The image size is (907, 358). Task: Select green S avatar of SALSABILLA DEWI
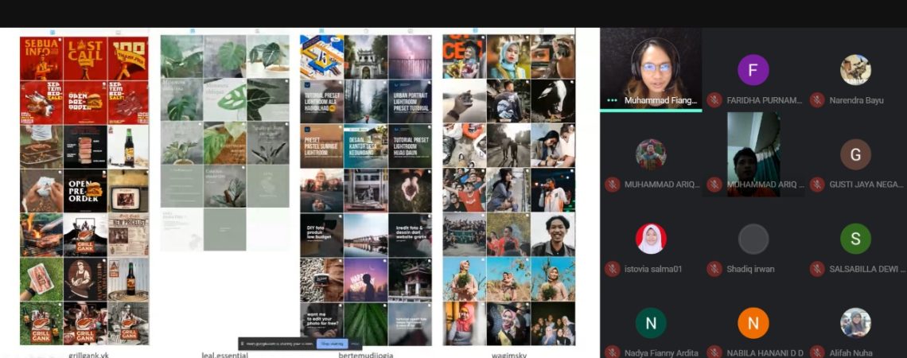(855, 239)
